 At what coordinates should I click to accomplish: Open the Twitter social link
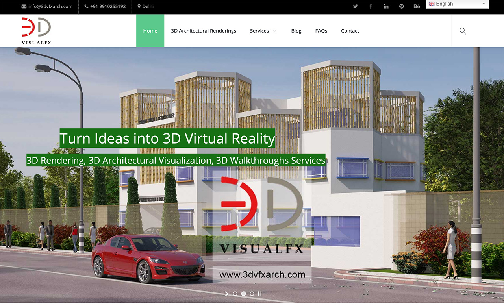[x=355, y=6]
